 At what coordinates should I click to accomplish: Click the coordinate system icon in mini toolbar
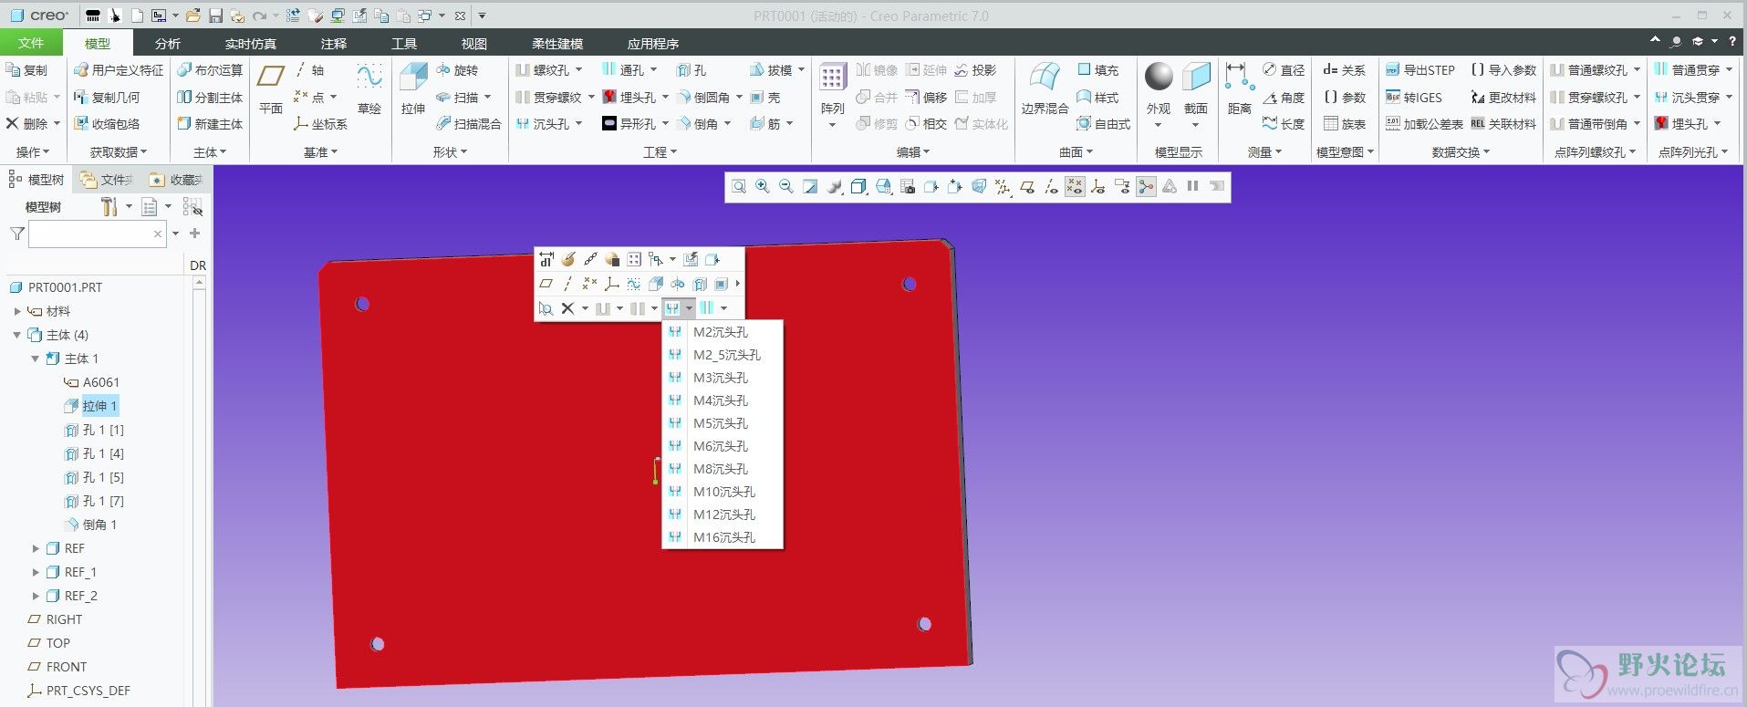(612, 284)
